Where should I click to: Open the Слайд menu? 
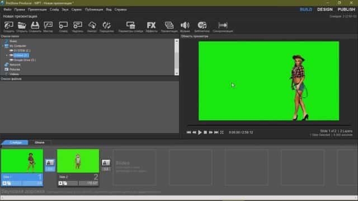click(54, 9)
